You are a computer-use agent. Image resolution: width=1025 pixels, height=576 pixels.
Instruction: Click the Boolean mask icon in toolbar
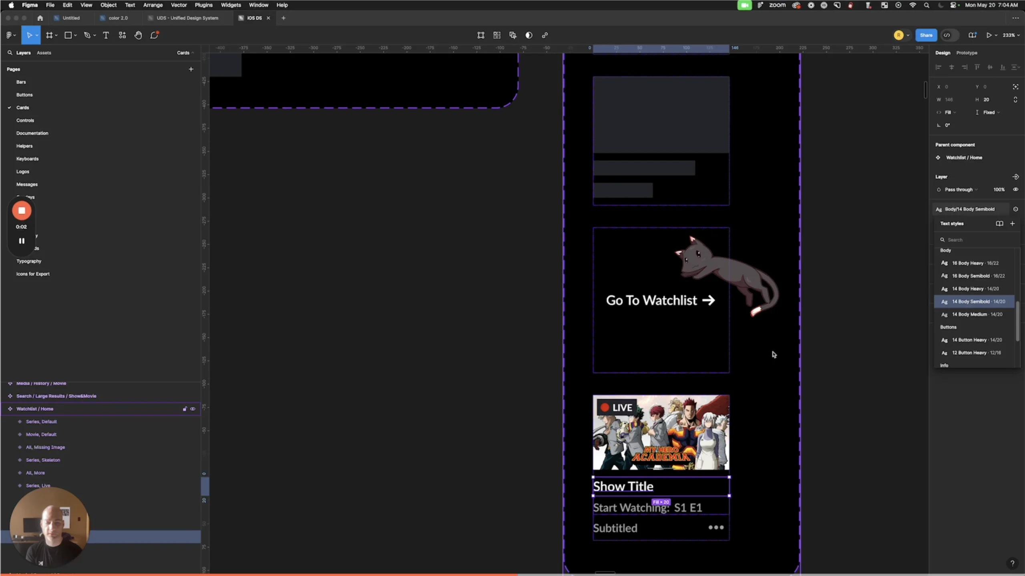513,35
